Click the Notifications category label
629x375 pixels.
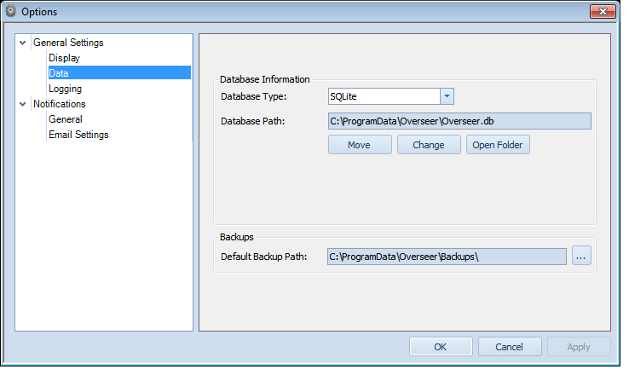coord(60,104)
